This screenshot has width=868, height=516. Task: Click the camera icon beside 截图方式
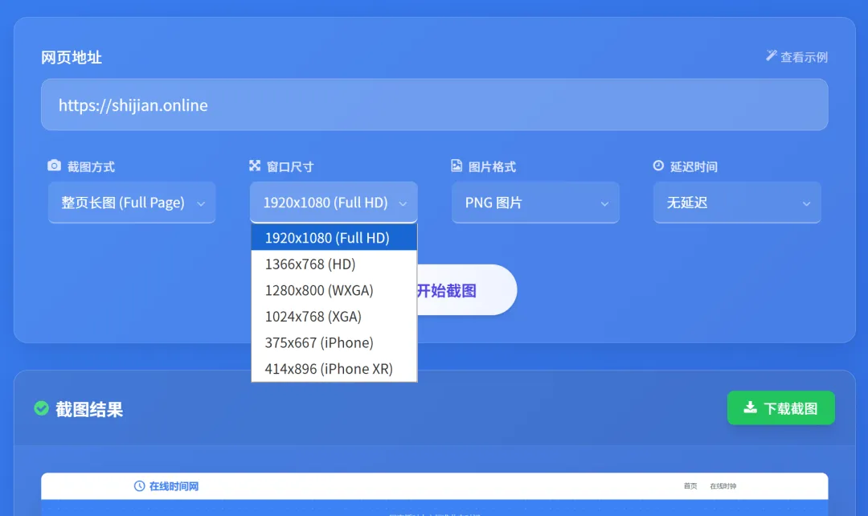(x=55, y=166)
